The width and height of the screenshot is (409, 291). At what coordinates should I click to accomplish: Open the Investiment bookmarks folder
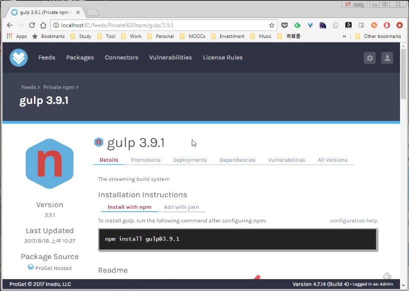pyautogui.click(x=228, y=36)
